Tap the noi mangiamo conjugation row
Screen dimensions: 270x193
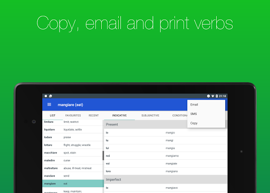(166, 156)
